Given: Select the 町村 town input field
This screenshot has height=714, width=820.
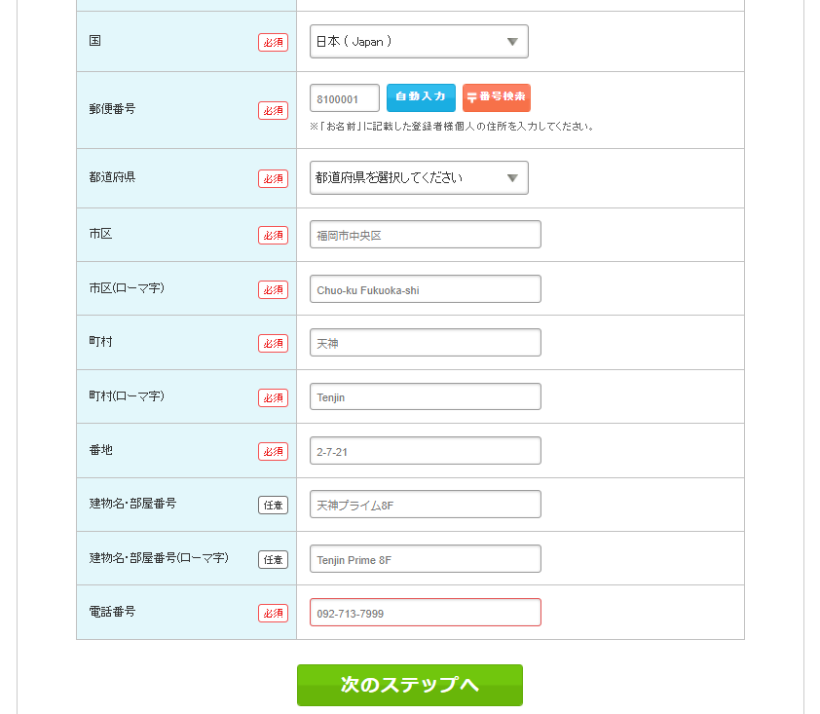Looking at the screenshot, I should pyautogui.click(x=425, y=343).
